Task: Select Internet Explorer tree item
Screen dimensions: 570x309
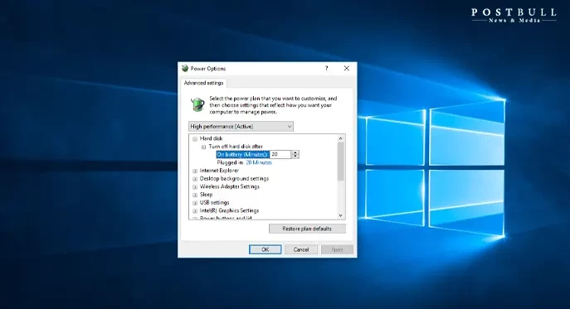Action: tap(219, 171)
